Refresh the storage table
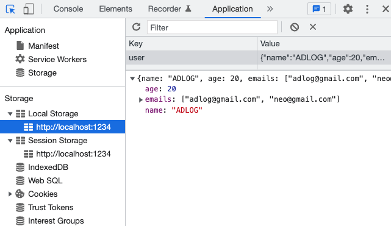 pyautogui.click(x=137, y=27)
